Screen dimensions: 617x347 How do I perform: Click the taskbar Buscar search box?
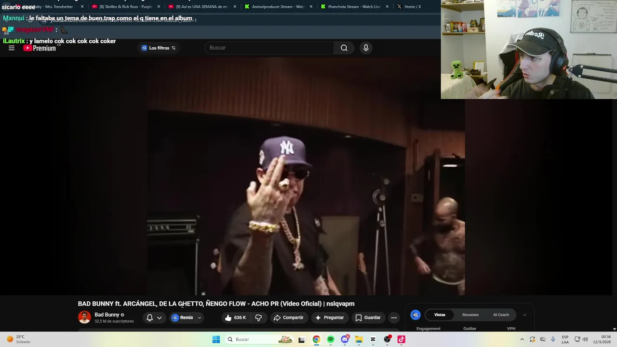[259, 339]
